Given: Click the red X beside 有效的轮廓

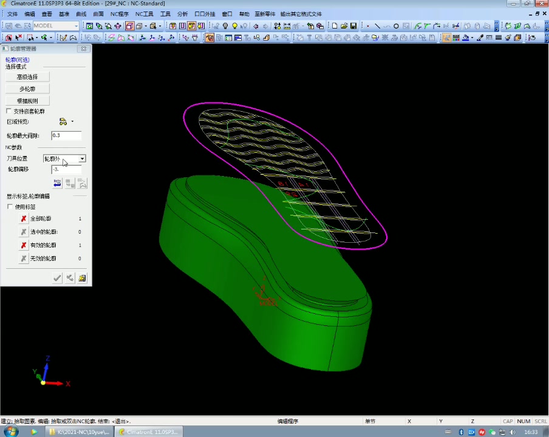Looking at the screenshot, I should click(24, 245).
